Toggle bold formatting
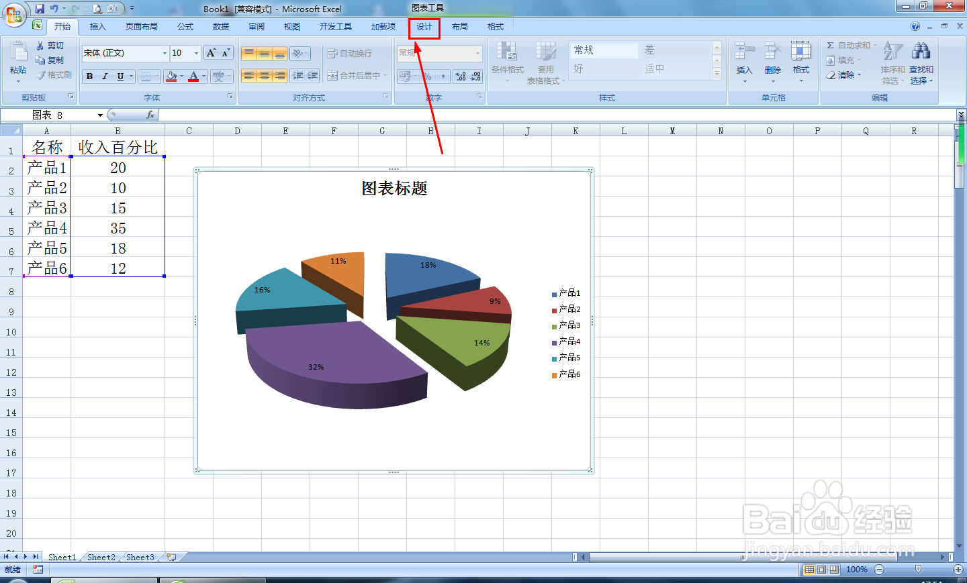The image size is (967, 583). tap(89, 76)
